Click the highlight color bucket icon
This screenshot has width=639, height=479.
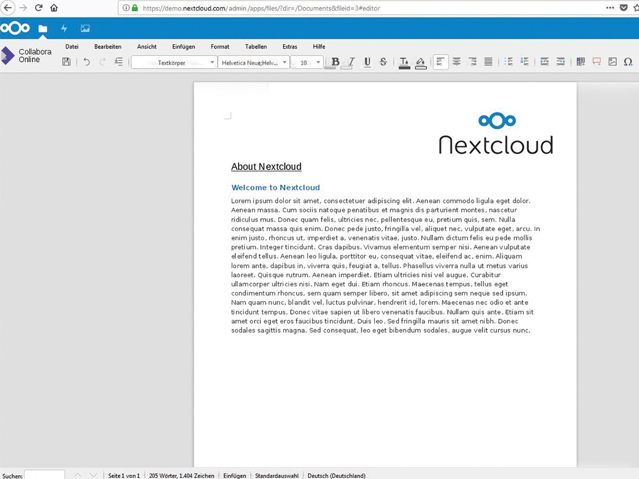coord(421,63)
